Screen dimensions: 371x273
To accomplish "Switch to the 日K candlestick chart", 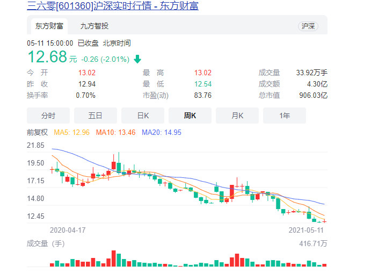I will 143,116.
